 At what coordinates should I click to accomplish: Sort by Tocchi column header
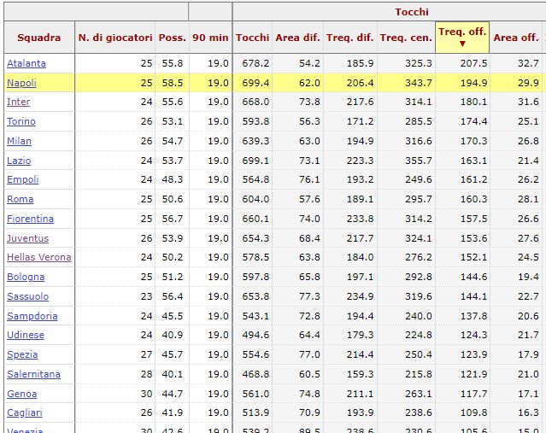(252, 38)
